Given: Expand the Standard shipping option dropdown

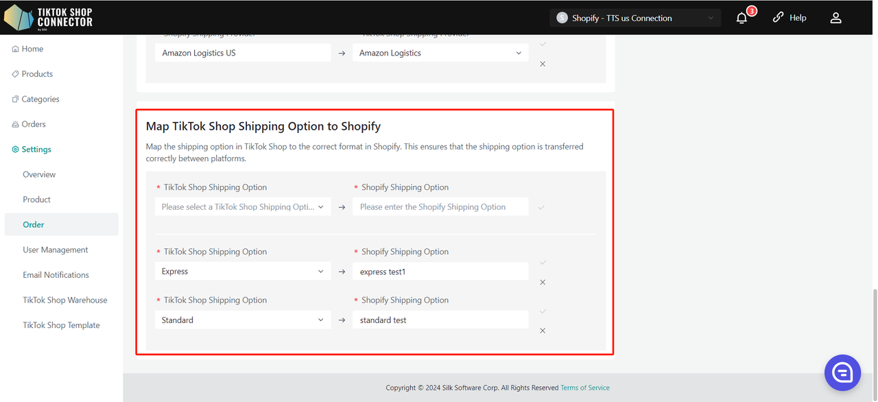Looking at the screenshot, I should [x=242, y=320].
